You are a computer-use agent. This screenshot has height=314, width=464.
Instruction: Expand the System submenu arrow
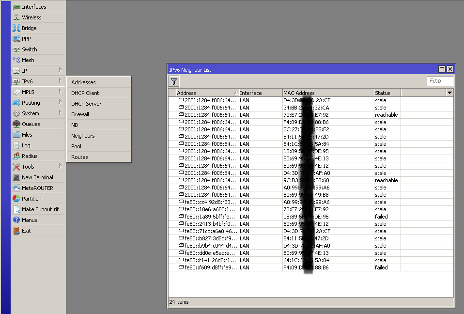(60, 113)
